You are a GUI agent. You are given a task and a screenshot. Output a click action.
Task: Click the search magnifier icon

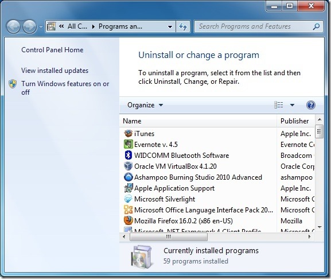(316, 26)
